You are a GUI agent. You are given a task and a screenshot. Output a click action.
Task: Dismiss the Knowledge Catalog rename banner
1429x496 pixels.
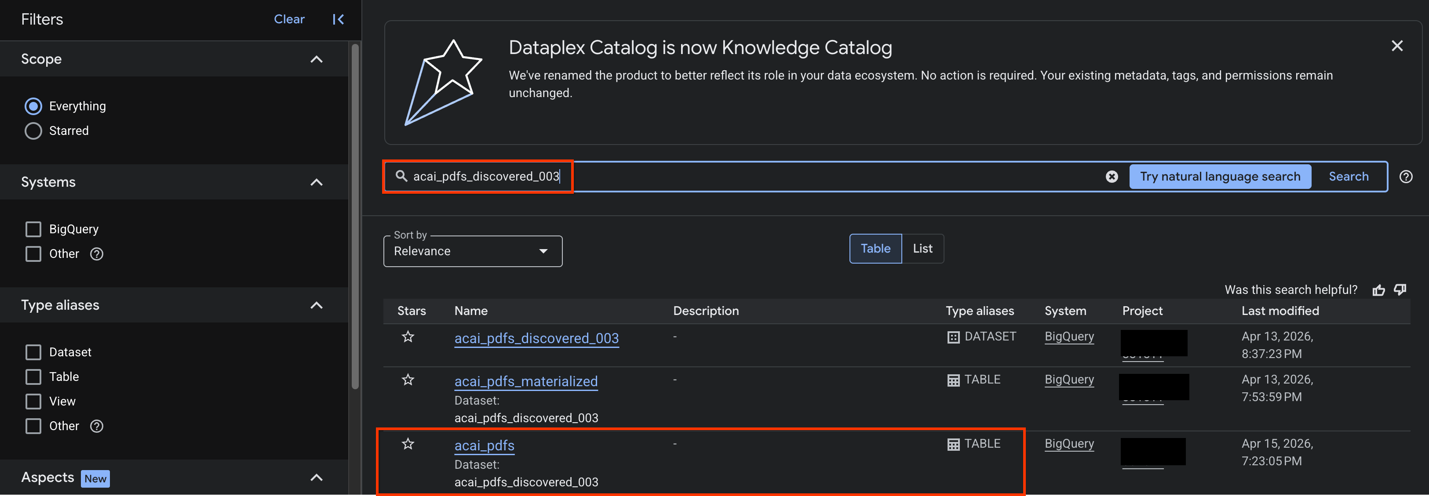pyautogui.click(x=1397, y=45)
